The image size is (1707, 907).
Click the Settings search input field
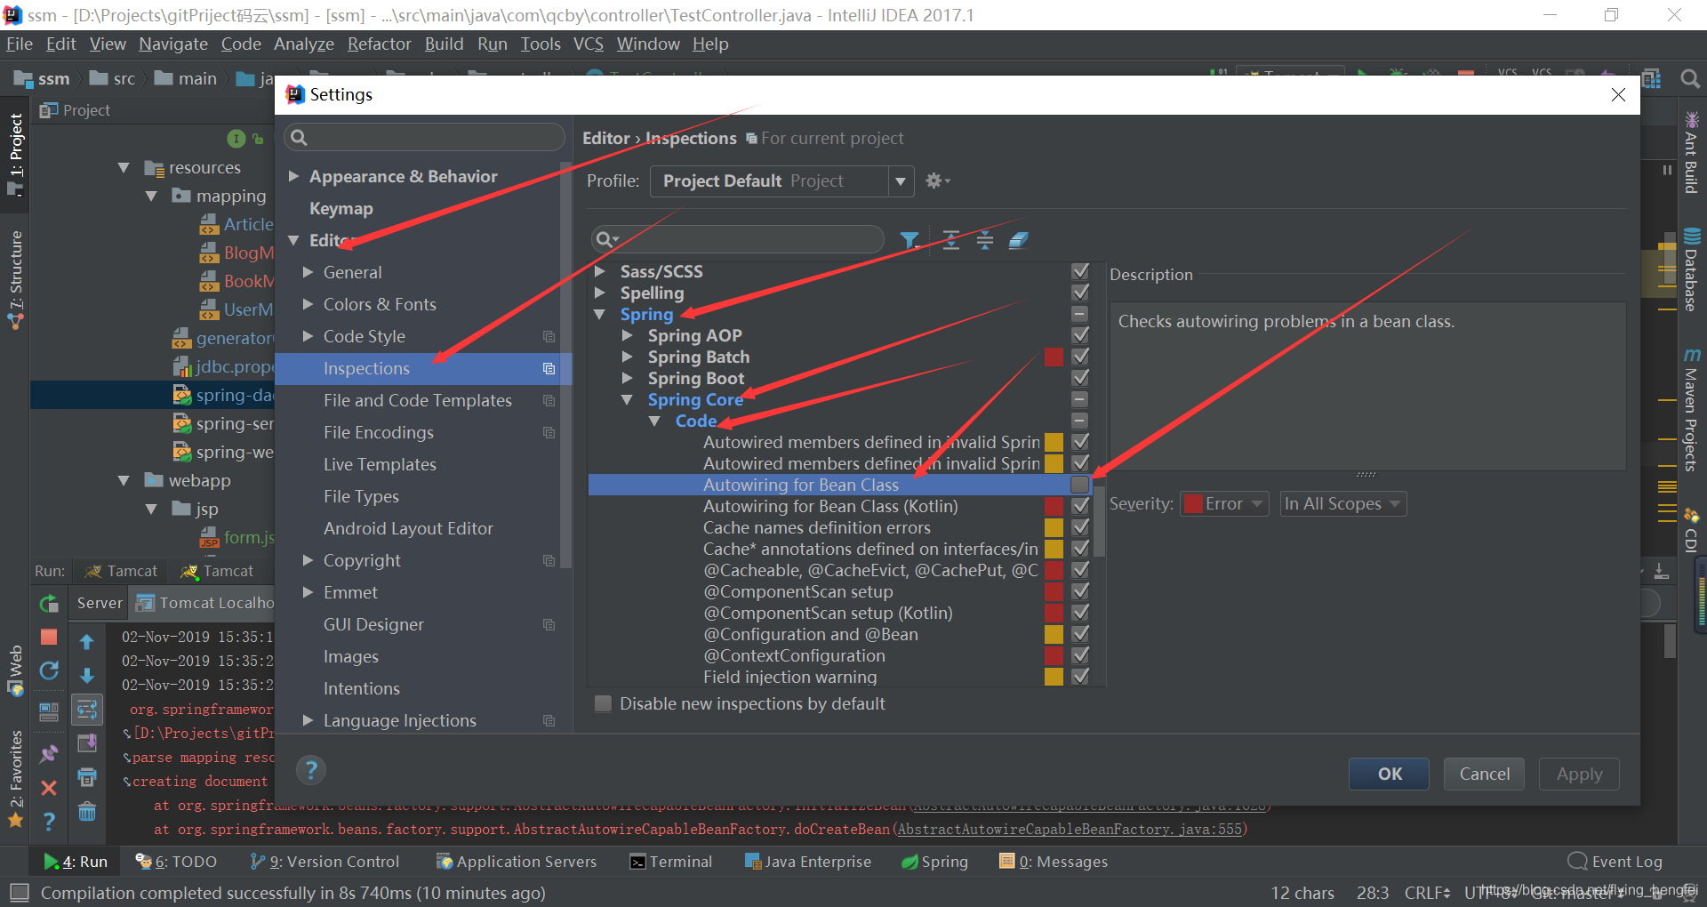pos(424,138)
